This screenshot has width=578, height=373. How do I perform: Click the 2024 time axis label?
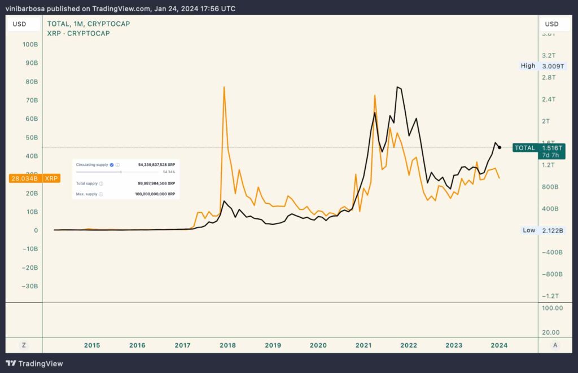499,345
